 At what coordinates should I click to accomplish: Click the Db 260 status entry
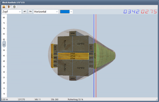point(55,99)
